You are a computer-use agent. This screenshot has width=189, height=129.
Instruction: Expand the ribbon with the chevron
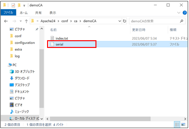179,13
